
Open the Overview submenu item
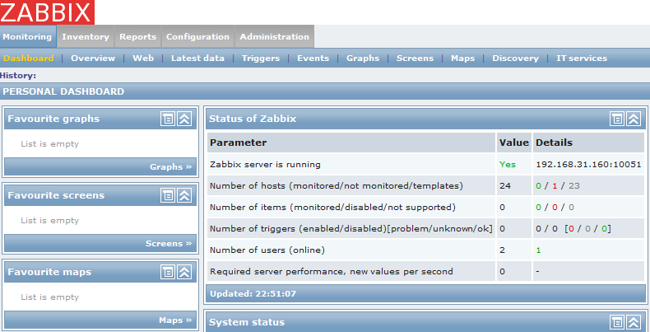[x=93, y=58]
